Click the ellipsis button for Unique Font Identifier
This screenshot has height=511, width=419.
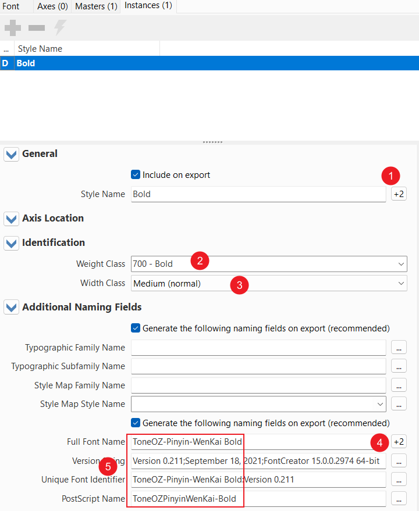(x=399, y=480)
